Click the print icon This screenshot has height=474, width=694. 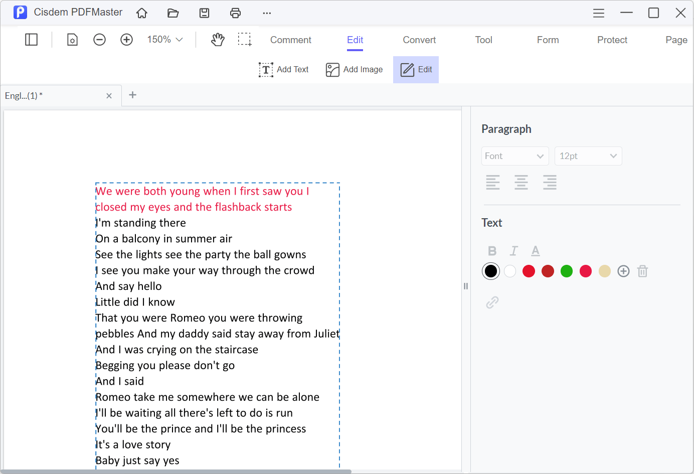point(235,13)
